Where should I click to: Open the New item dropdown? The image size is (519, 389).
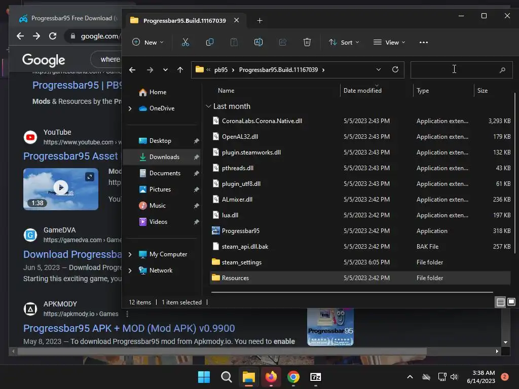148,43
